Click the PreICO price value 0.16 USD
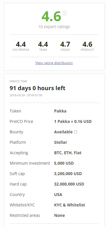This screenshot has height=227, width=107. [x=73, y=121]
